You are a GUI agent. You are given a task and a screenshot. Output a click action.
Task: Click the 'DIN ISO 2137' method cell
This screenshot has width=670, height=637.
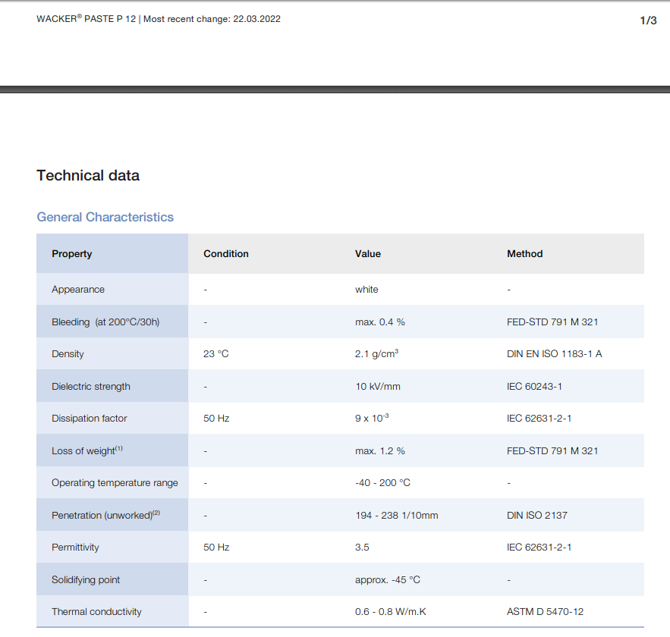[536, 516]
